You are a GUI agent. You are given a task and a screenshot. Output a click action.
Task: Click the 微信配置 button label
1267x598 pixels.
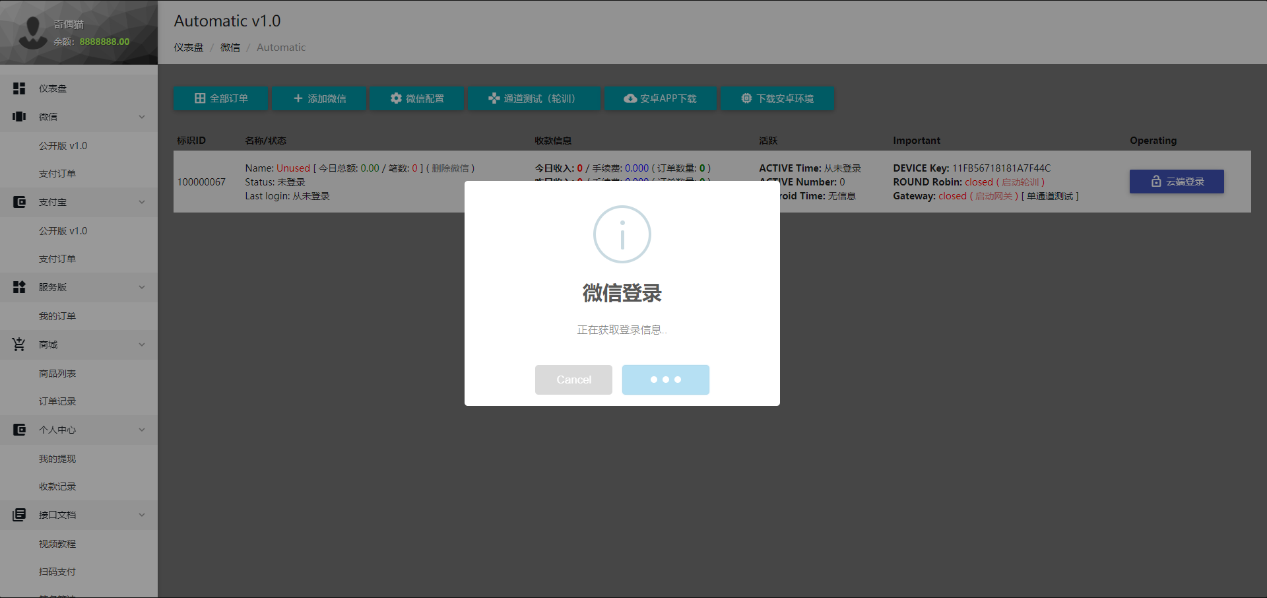click(x=425, y=98)
